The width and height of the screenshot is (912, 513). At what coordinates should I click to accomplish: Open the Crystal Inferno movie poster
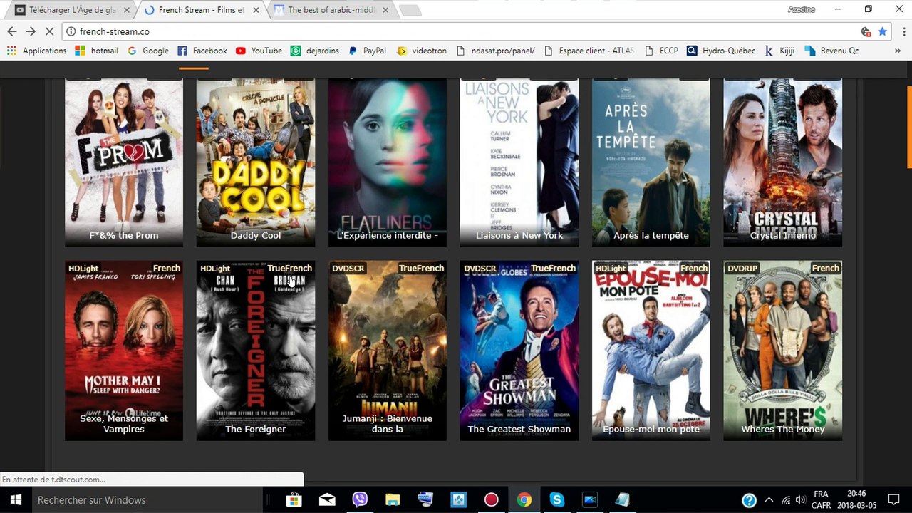pyautogui.click(x=783, y=163)
